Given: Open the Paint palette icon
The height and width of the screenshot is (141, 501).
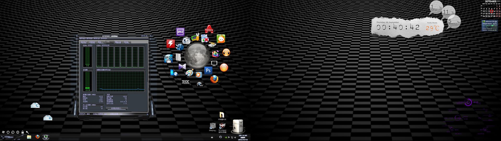Looking at the screenshot, I should click(189, 73).
